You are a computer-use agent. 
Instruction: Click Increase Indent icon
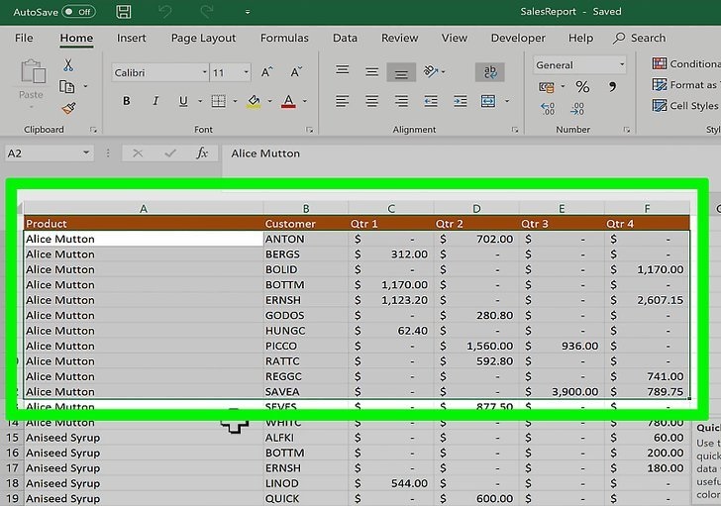(x=460, y=101)
